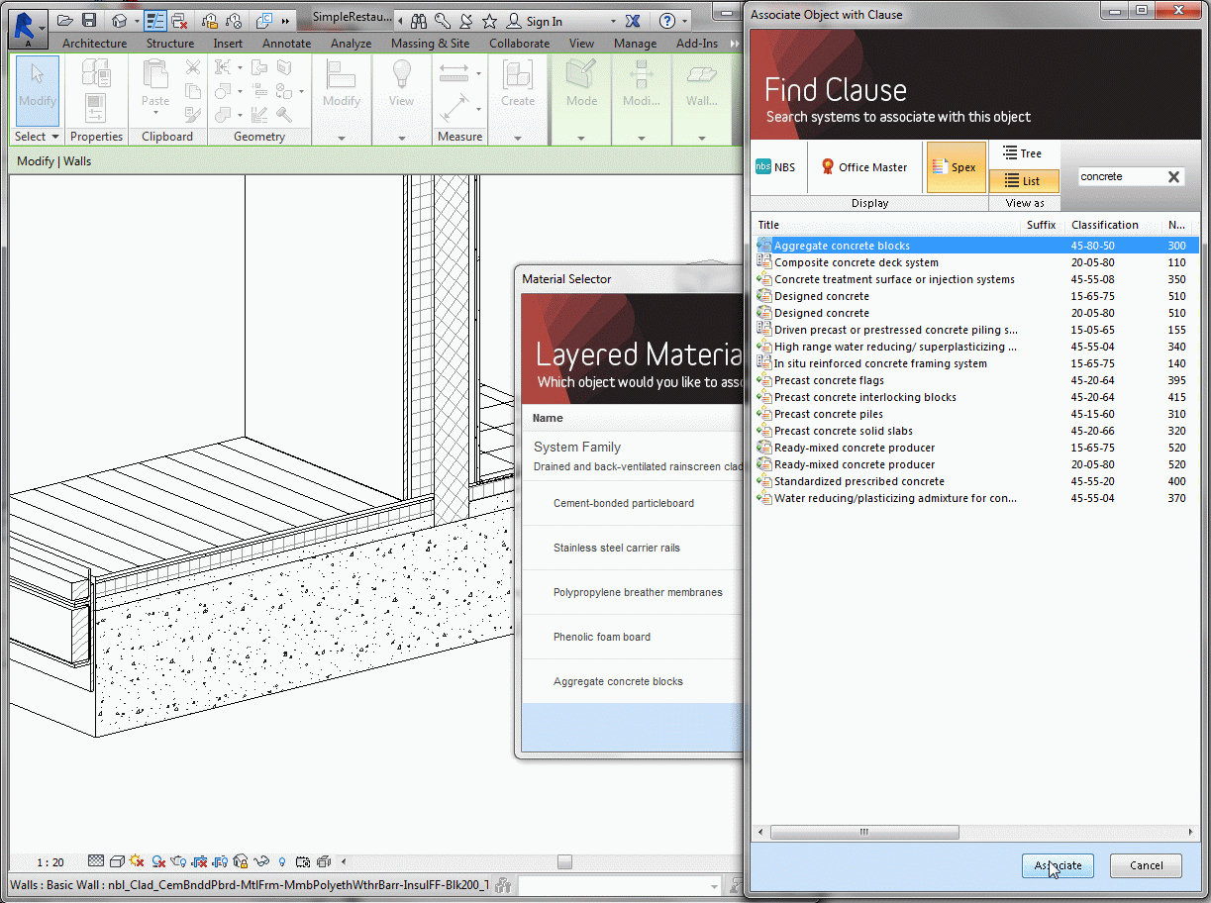Select Polypropylene breather membranes in Material Selector
1211x903 pixels.
(x=632, y=592)
